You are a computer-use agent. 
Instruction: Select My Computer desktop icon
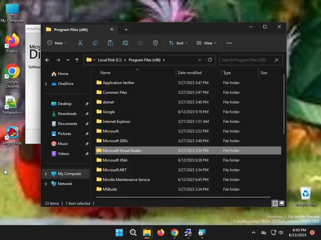pyautogui.click(x=12, y=13)
